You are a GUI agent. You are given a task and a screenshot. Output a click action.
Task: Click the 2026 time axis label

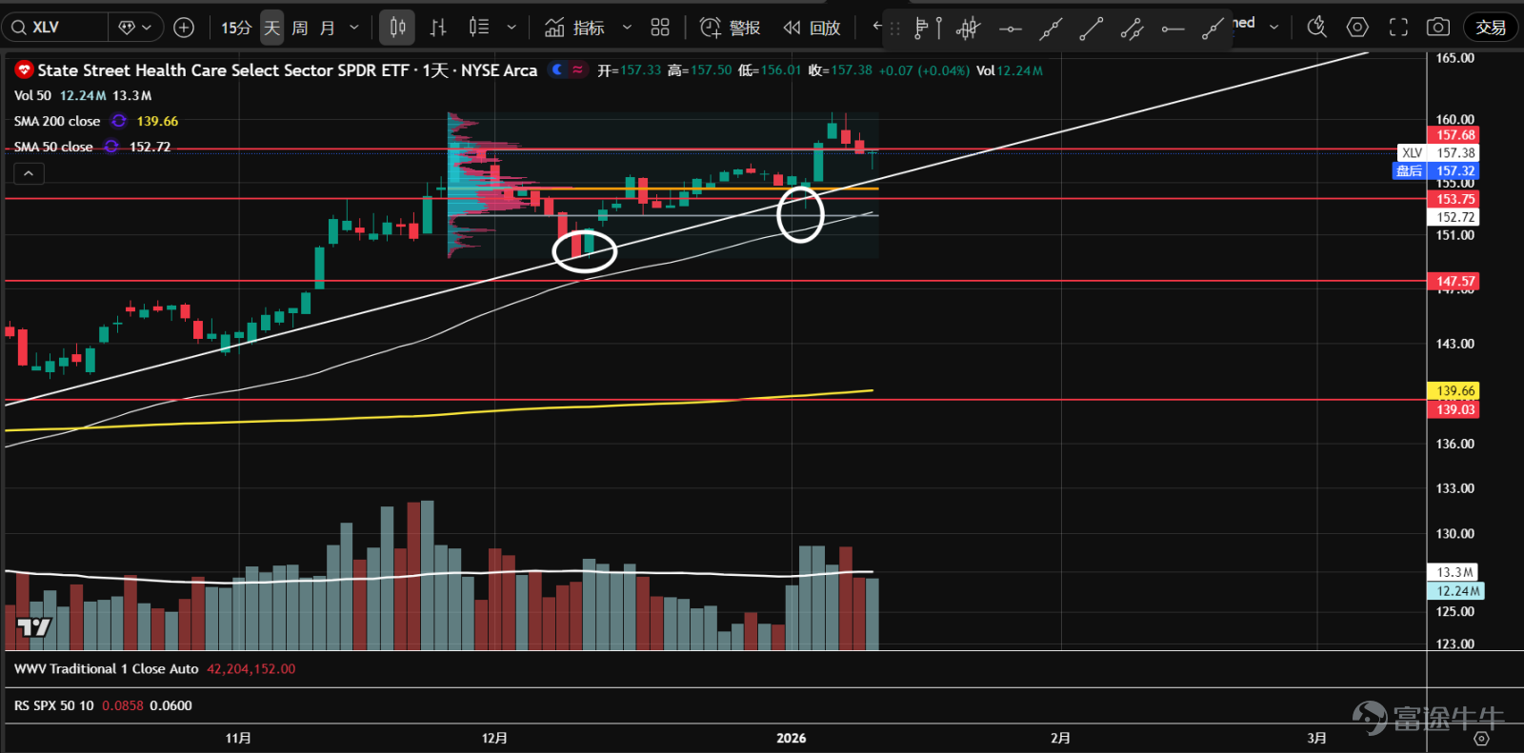pos(792,739)
